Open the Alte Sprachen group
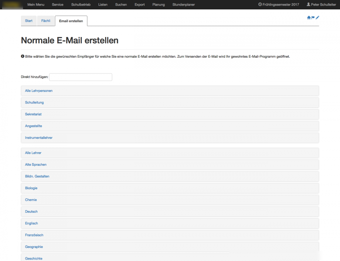Screen dimensions: 340x261 pos(36,165)
